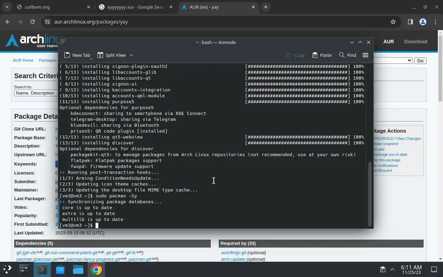View site information icon in address bar
The height and width of the screenshot is (277, 443).
click(47, 22)
